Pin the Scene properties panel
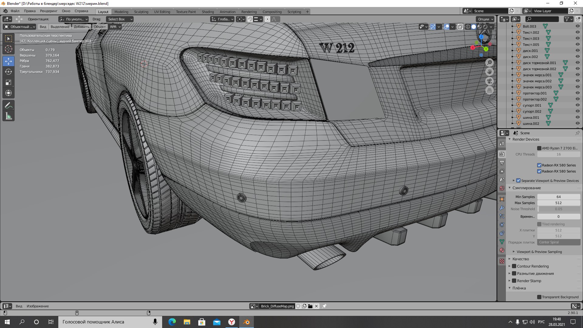The image size is (583, 328). click(577, 133)
